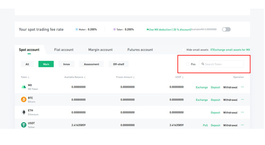
Task: Click Exchange in the MX row
Action: click(202, 87)
